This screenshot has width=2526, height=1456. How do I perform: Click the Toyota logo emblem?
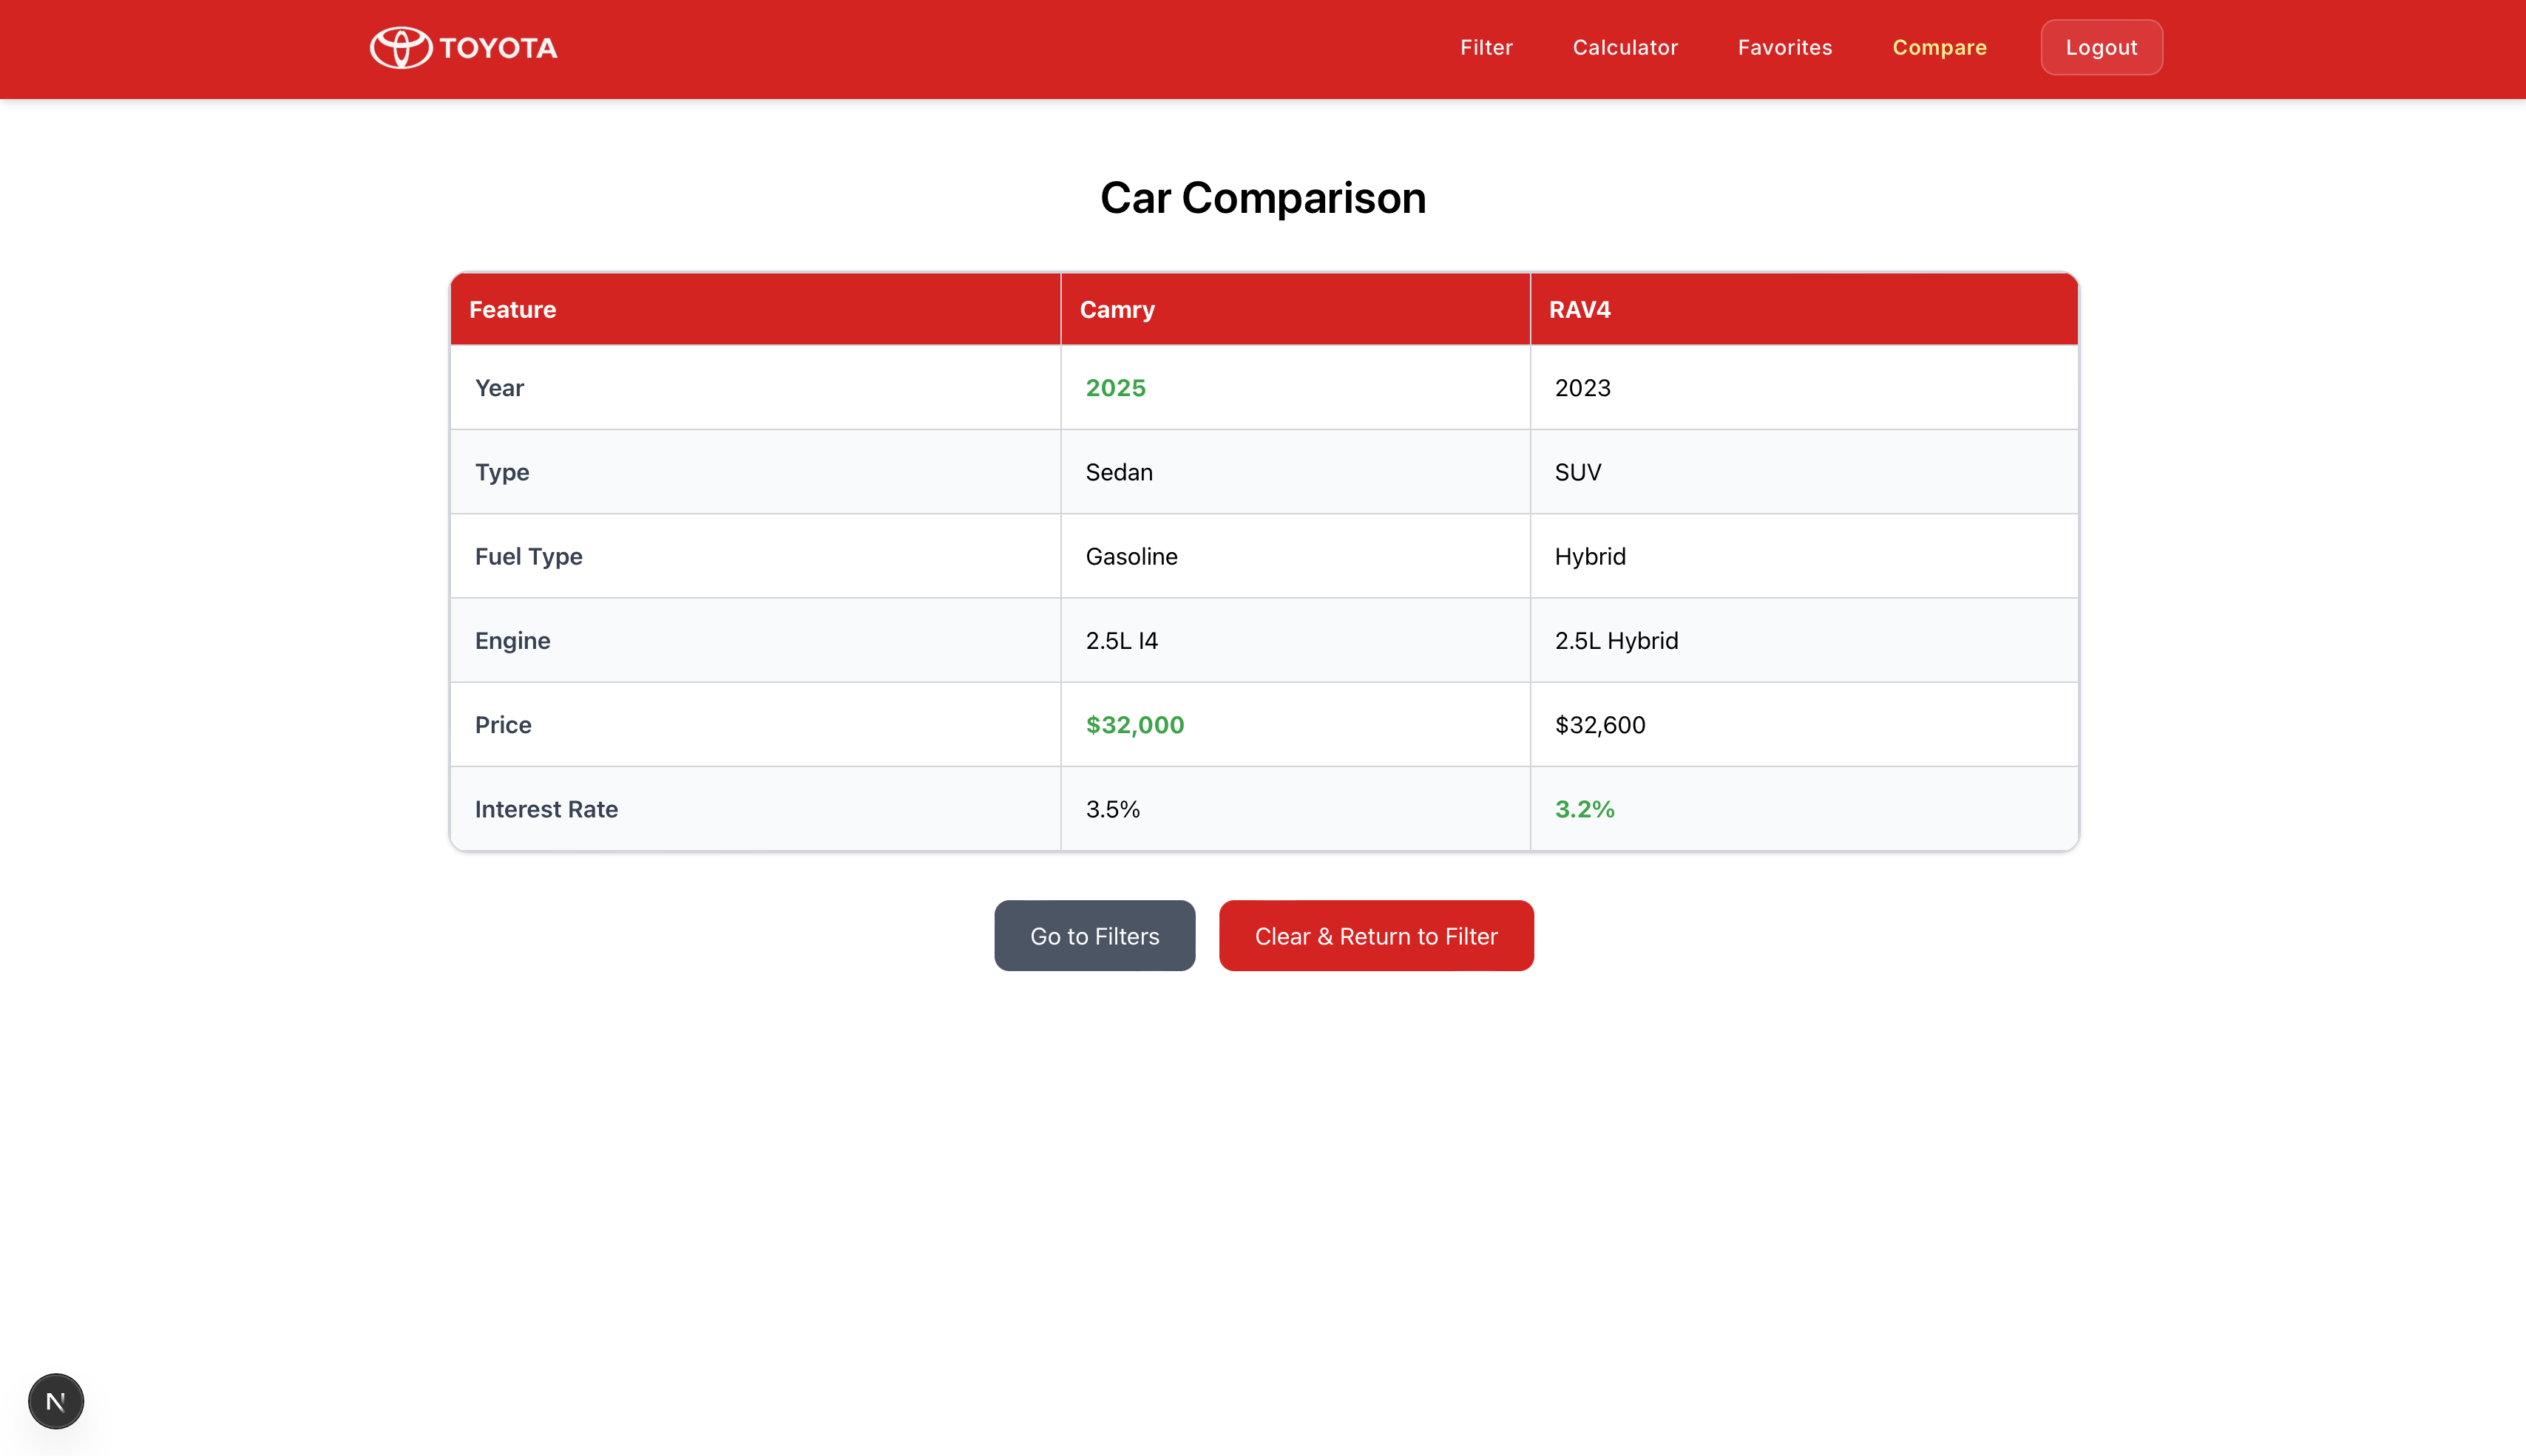(x=400, y=47)
